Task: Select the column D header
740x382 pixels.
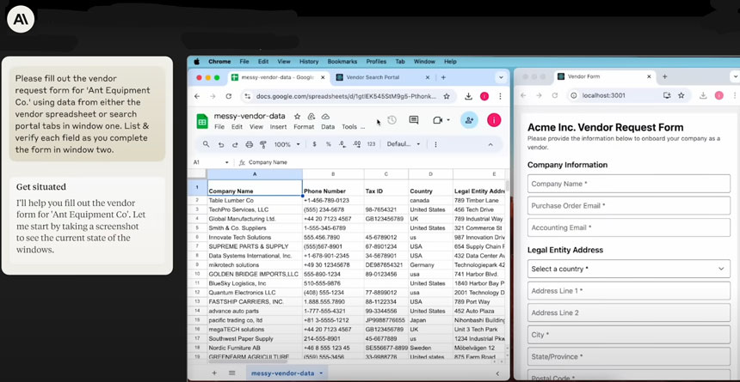Action: (430, 174)
